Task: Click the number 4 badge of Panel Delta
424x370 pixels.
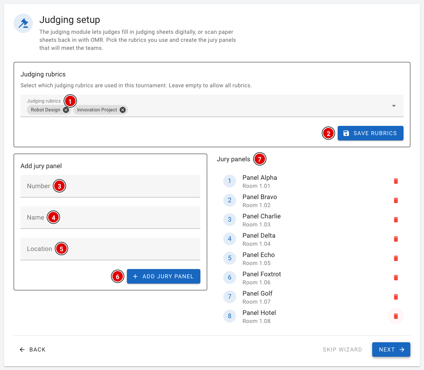Action: [x=230, y=238]
